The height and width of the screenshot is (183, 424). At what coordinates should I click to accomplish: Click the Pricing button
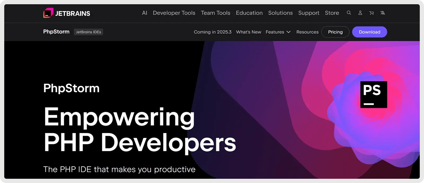coord(335,32)
